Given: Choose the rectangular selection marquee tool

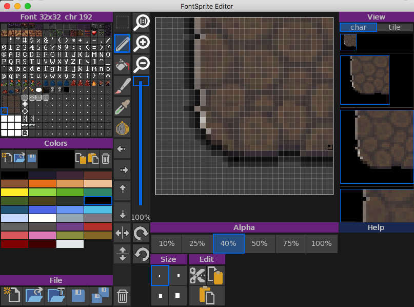Looking at the screenshot, I should [122, 23].
